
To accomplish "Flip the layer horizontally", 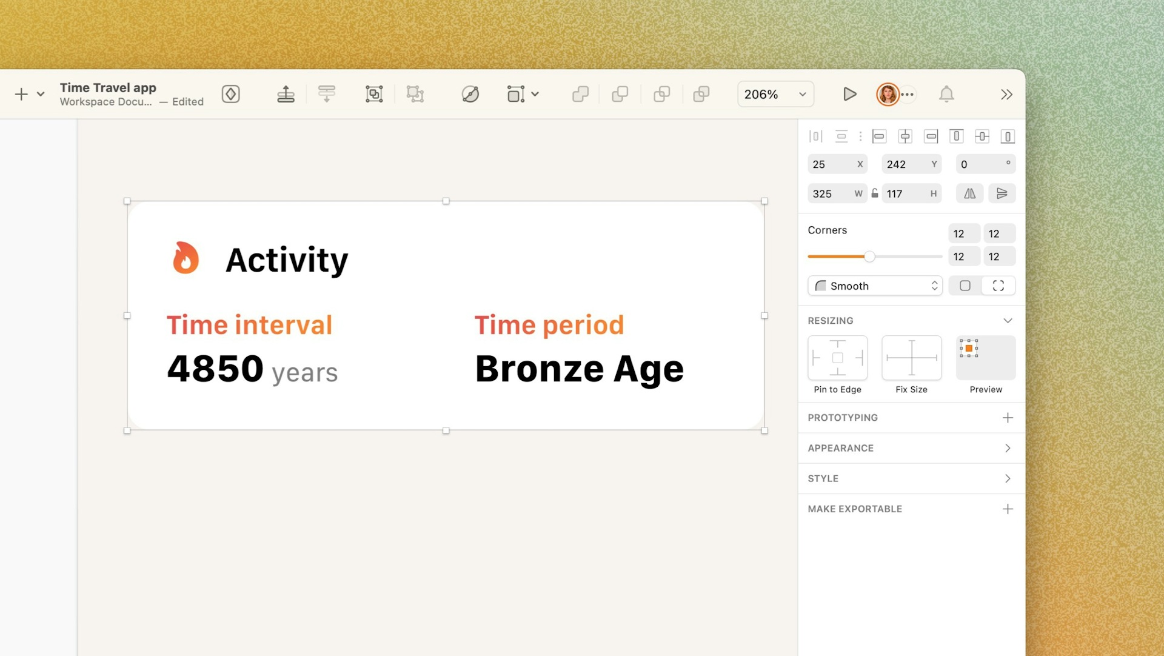I will (x=970, y=193).
